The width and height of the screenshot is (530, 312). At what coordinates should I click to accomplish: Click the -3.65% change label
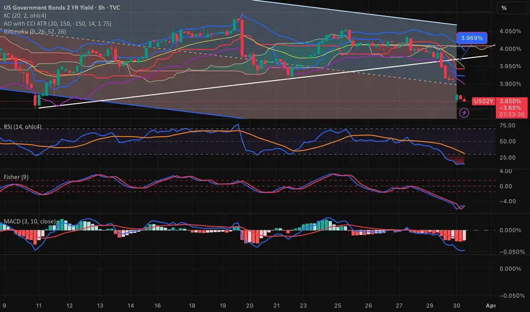pyautogui.click(x=510, y=108)
